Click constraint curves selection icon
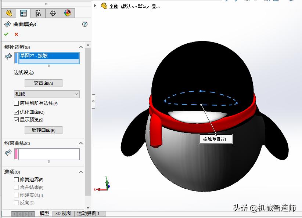The image size is (302, 218). pyautogui.click(x=8, y=153)
